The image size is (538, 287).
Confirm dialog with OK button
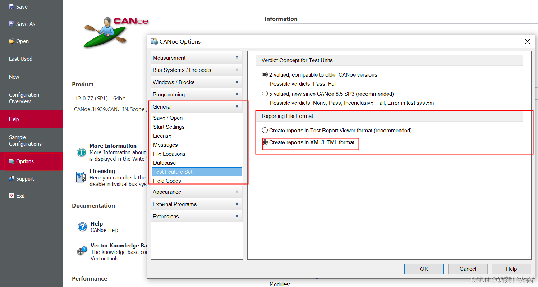(424, 269)
